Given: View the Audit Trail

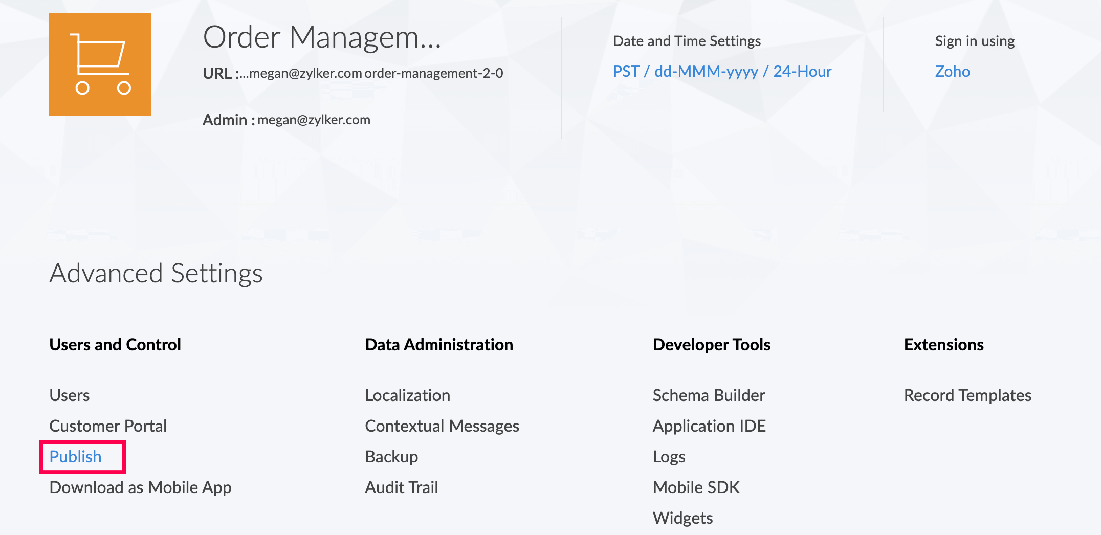Looking at the screenshot, I should [402, 487].
